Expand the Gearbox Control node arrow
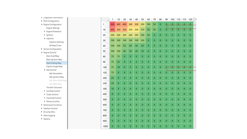This screenshot has width=247, height=139. point(42,109)
